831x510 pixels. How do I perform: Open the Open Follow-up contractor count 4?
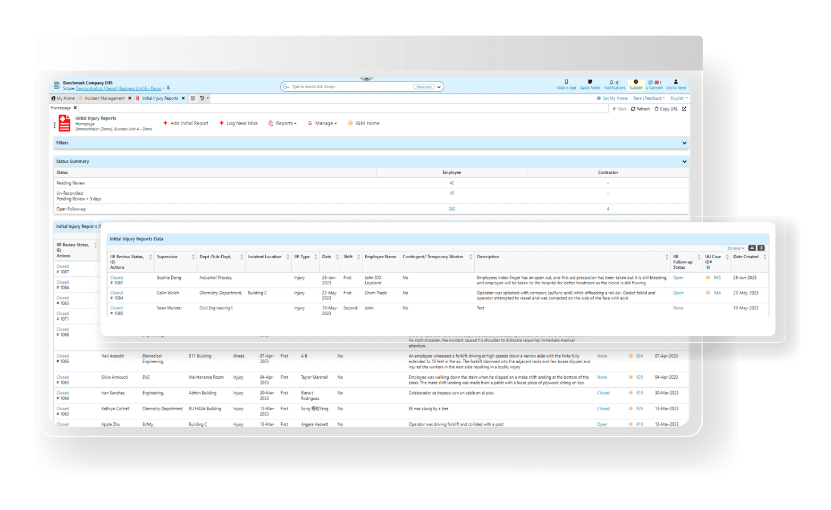coord(608,209)
